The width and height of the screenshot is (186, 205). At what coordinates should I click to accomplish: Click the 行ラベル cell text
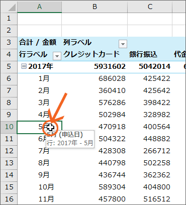pos(33,54)
